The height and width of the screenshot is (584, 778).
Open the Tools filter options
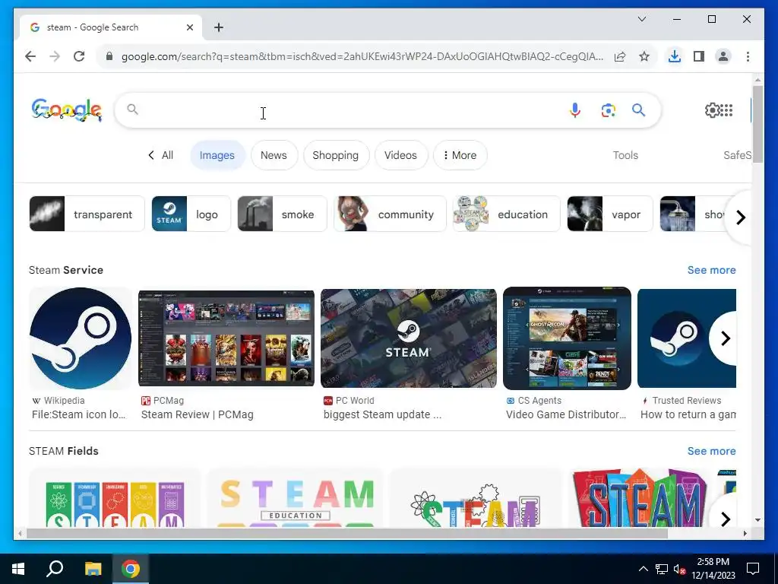coord(625,155)
